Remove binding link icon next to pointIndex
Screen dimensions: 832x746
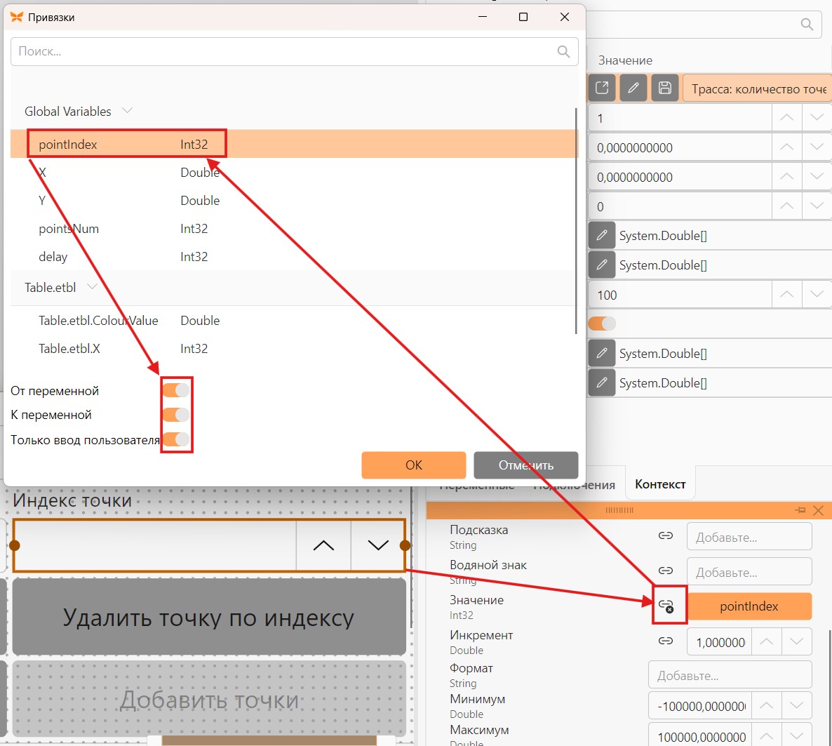666,606
